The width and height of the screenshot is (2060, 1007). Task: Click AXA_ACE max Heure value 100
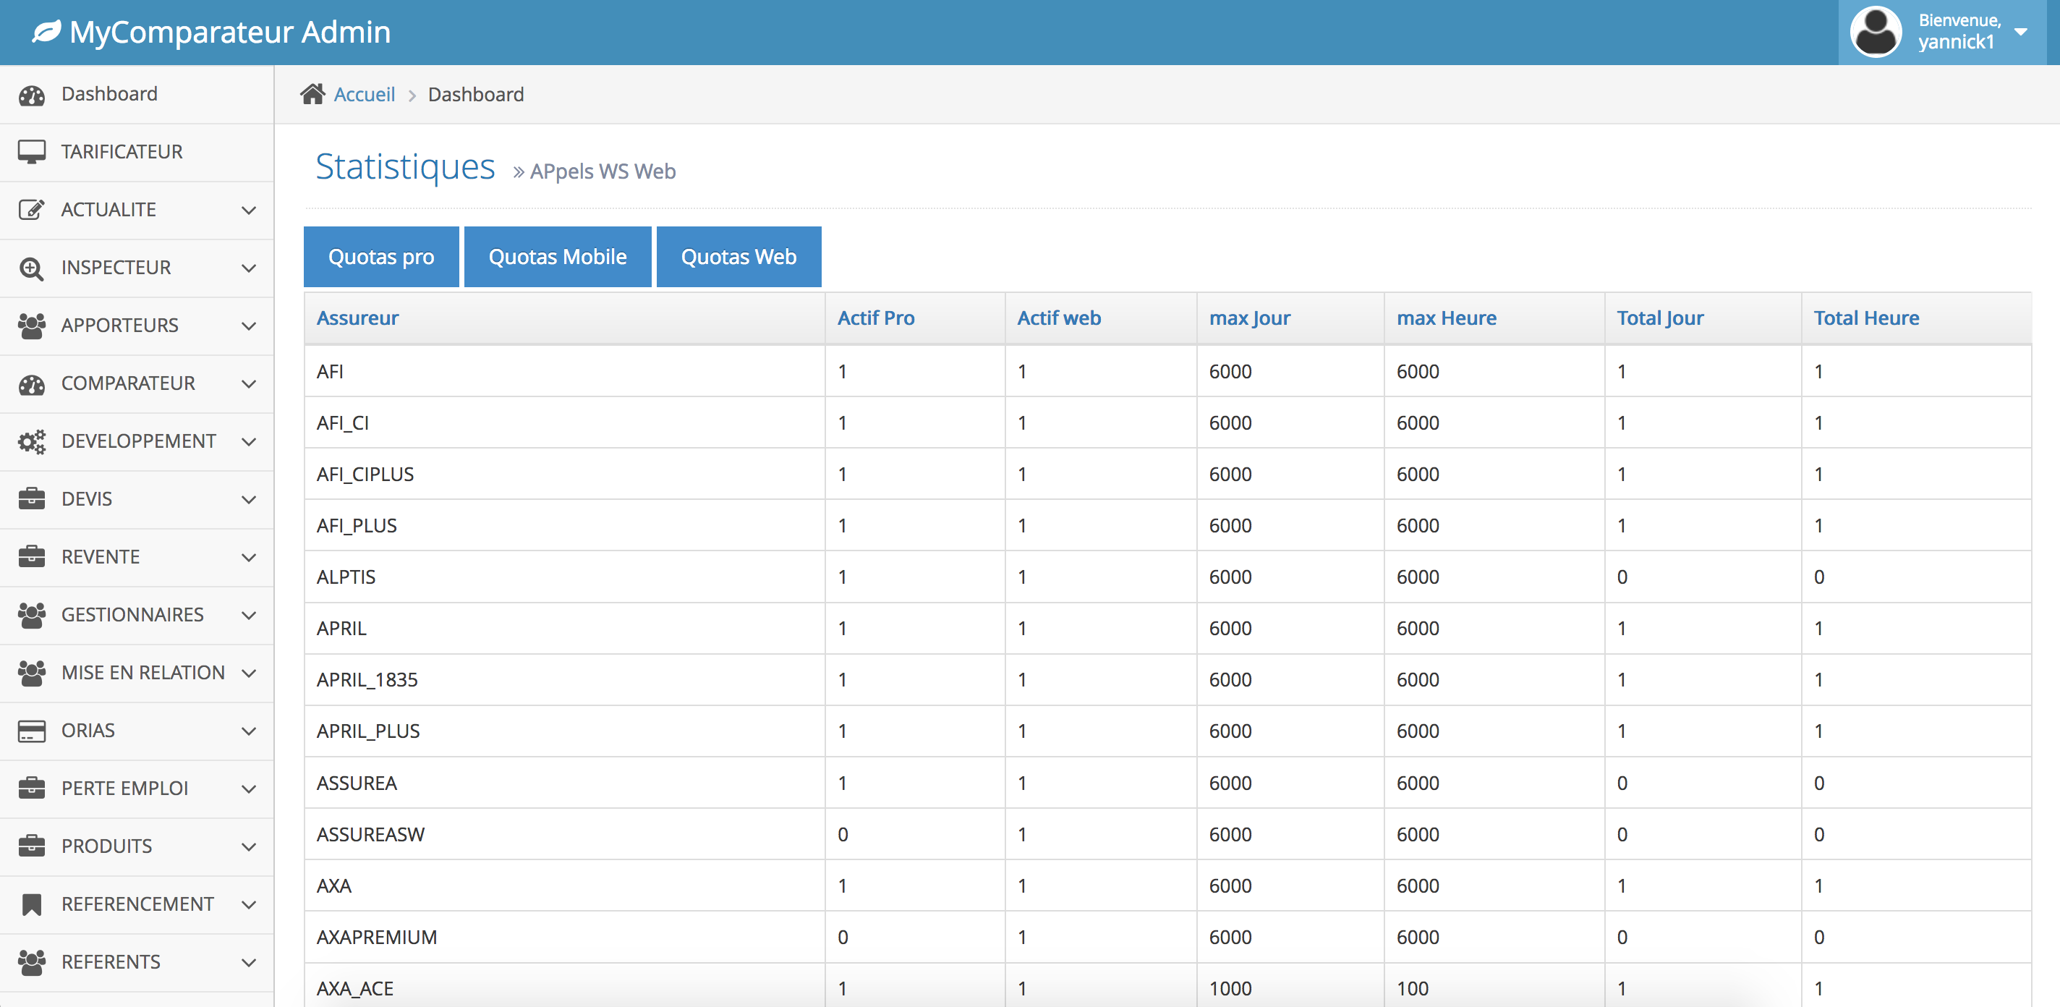pos(1412,990)
